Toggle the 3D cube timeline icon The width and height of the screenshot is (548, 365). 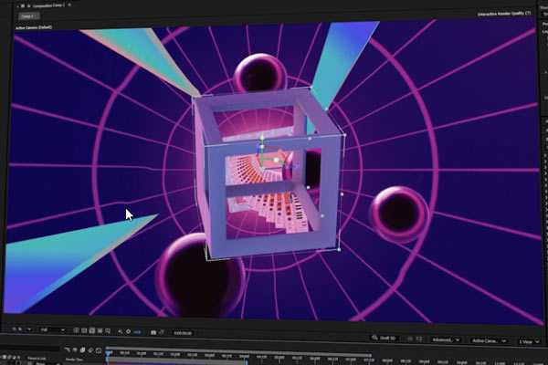(82, 349)
